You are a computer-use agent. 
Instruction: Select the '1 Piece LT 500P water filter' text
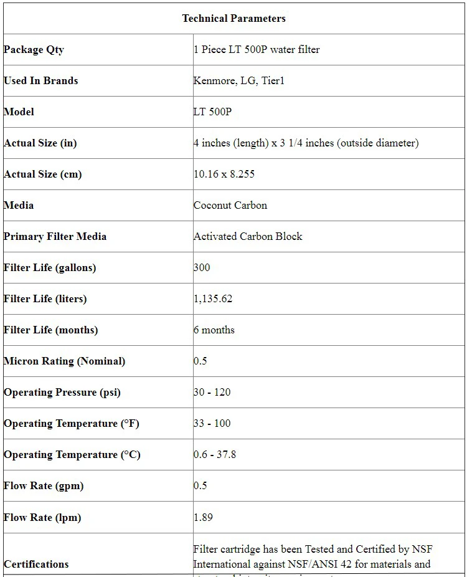click(x=257, y=49)
